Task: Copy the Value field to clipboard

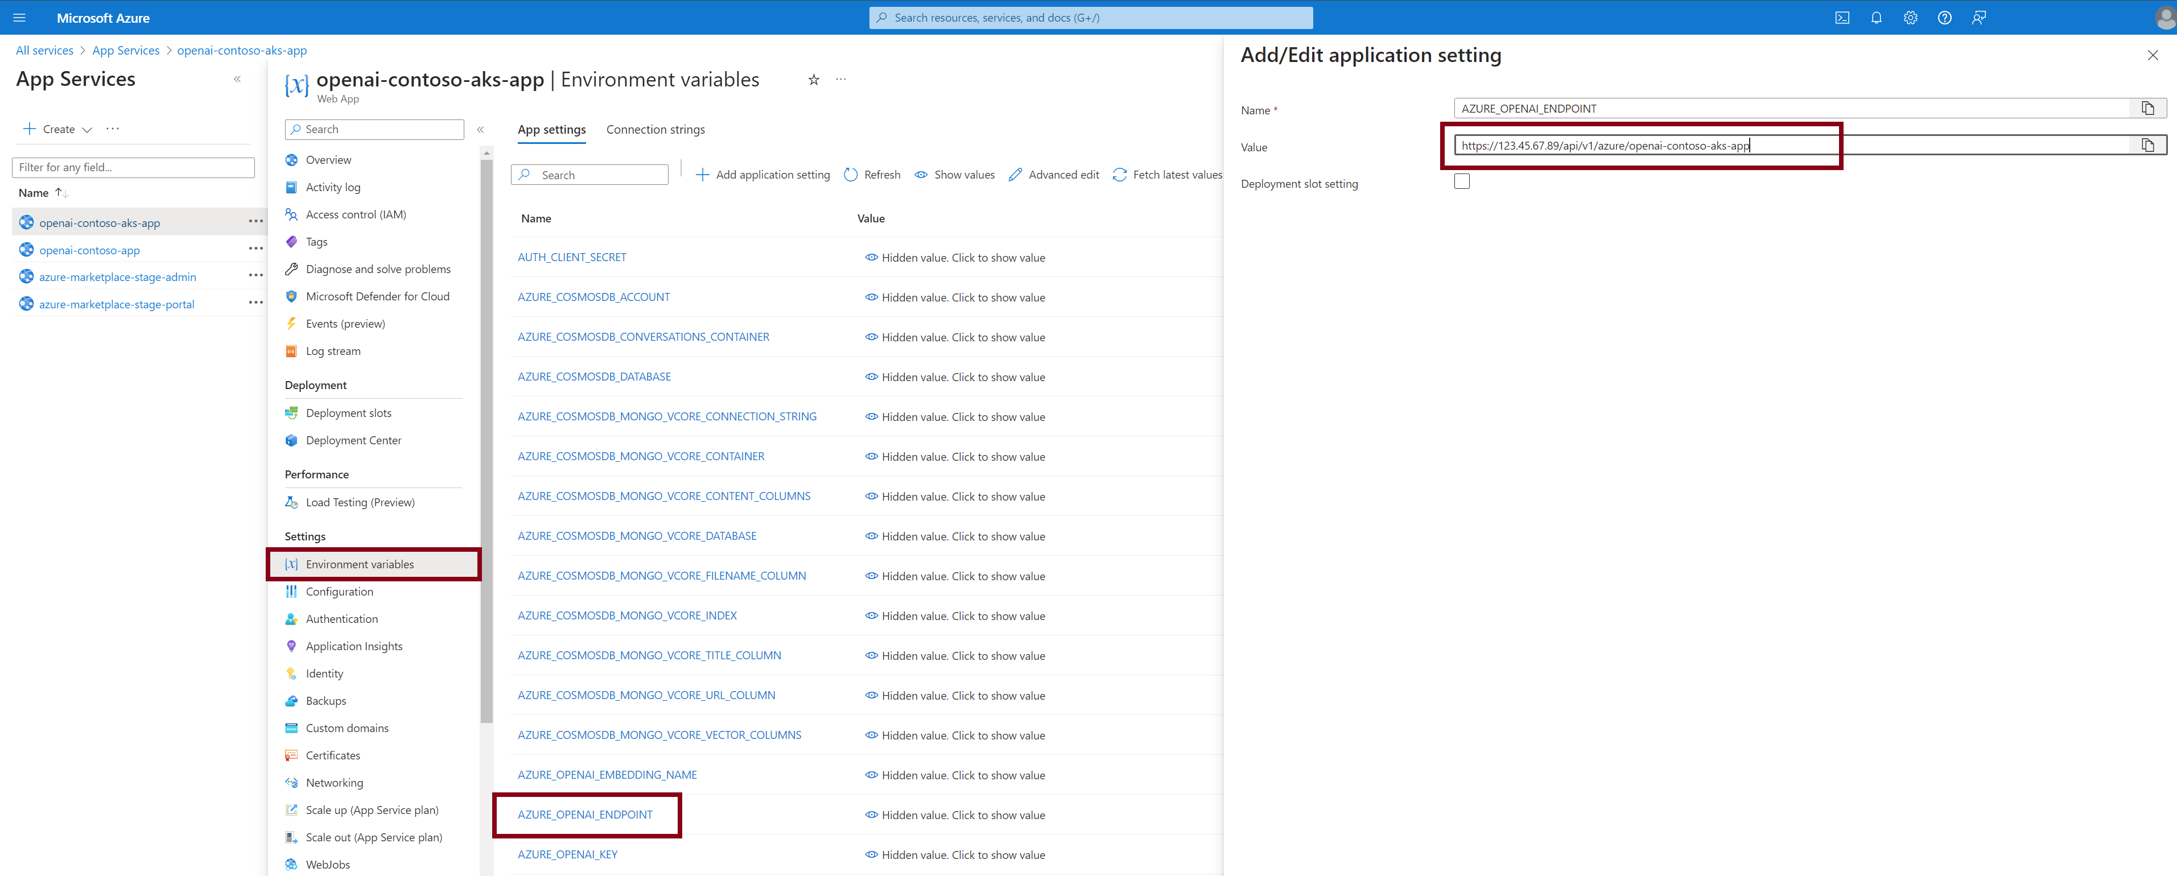Action: (2147, 145)
